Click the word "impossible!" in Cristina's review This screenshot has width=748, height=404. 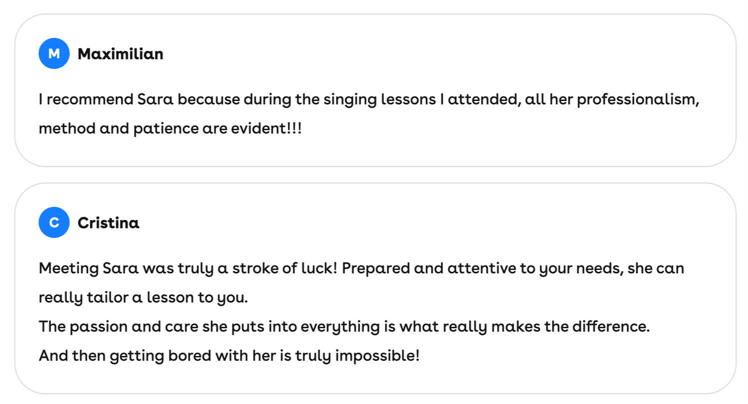(x=377, y=356)
